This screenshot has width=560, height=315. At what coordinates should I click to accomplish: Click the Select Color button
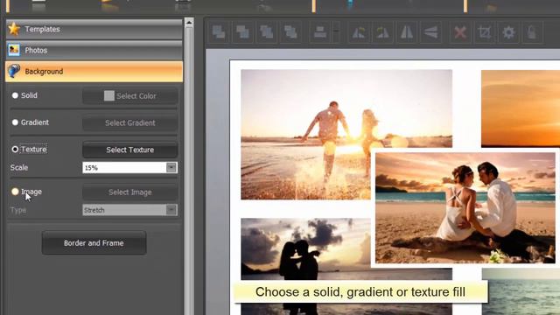(130, 95)
